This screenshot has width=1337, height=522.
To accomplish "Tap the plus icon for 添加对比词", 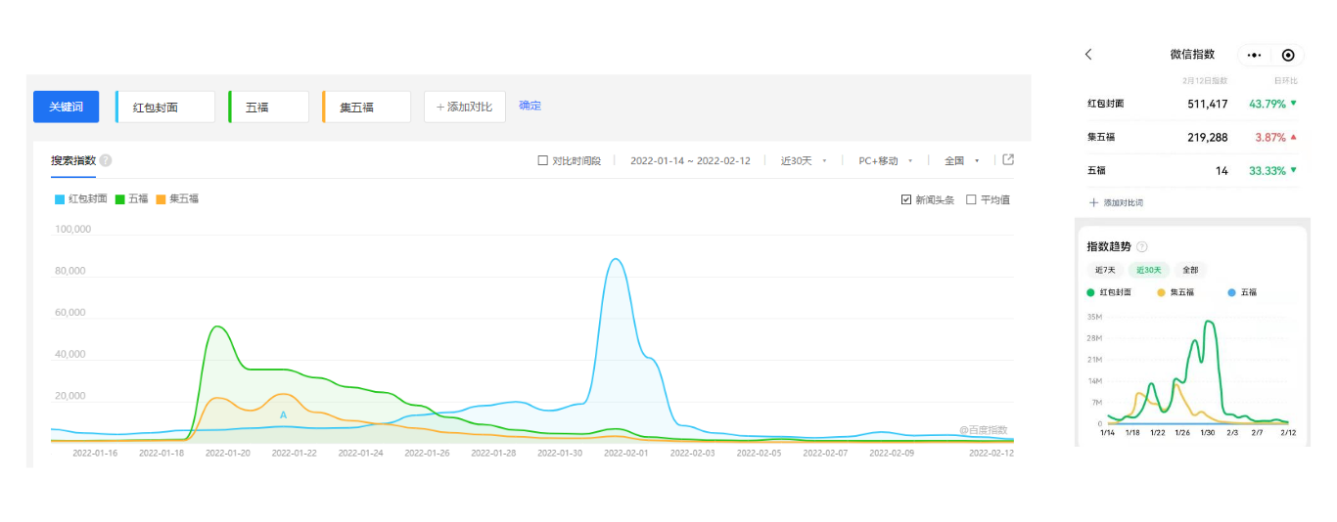I will click(1093, 202).
